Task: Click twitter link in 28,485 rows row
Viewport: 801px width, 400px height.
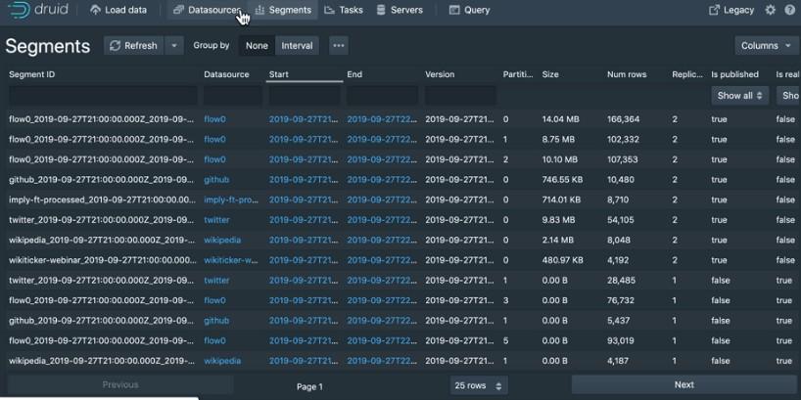Action: tap(216, 280)
